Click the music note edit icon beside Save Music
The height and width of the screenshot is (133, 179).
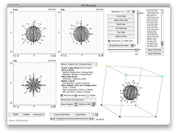pos(97,115)
